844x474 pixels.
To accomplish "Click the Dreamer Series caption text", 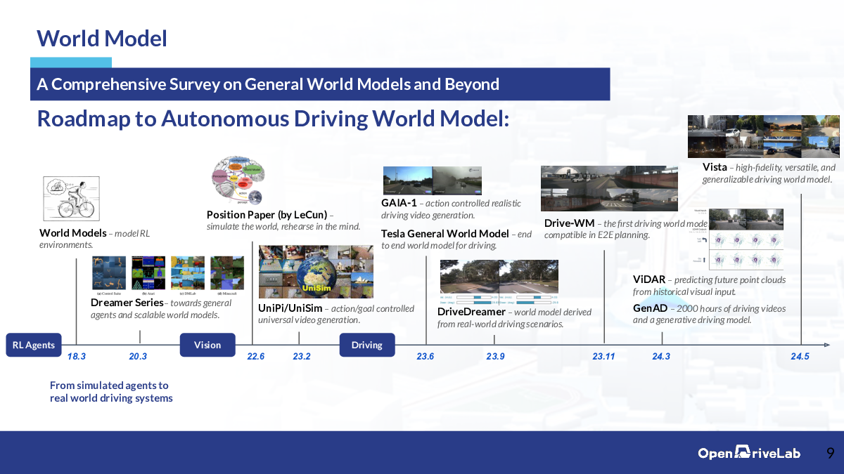I will [161, 308].
